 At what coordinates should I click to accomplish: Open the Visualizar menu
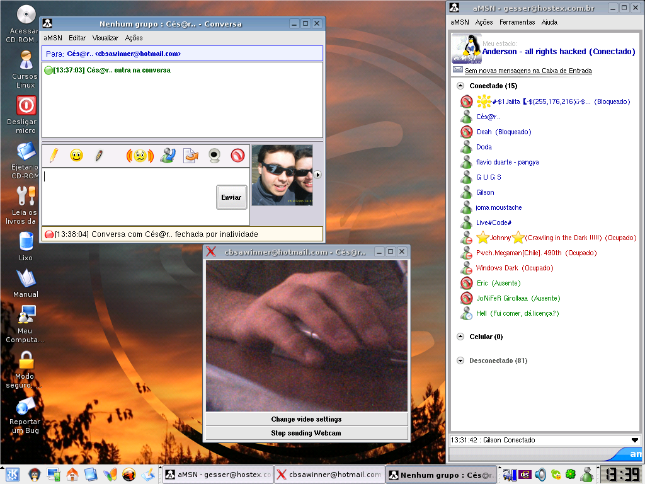(x=105, y=38)
